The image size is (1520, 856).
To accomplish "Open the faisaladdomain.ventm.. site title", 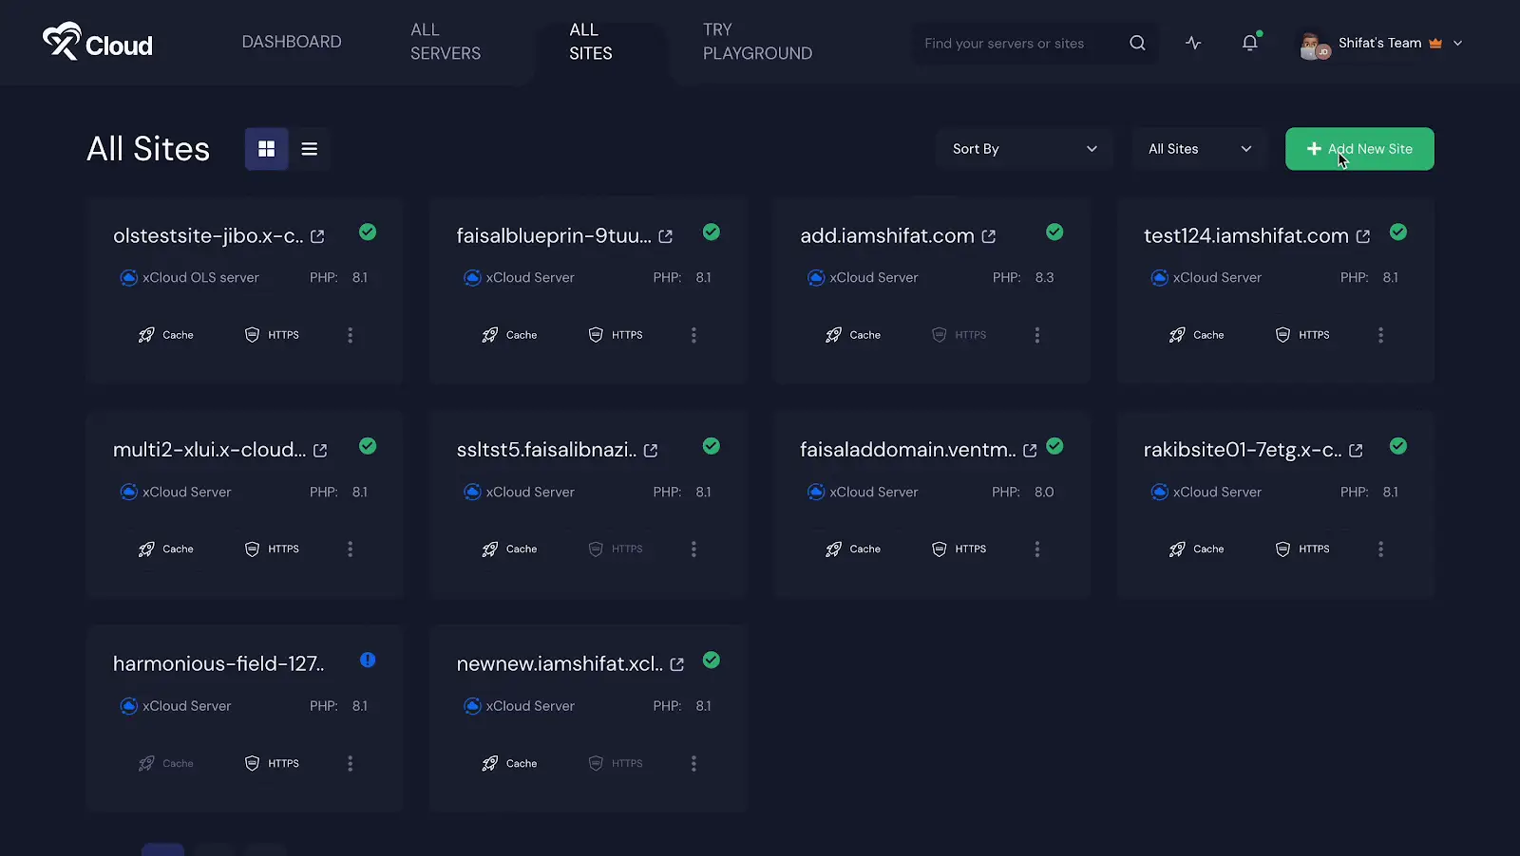I will [x=908, y=451].
